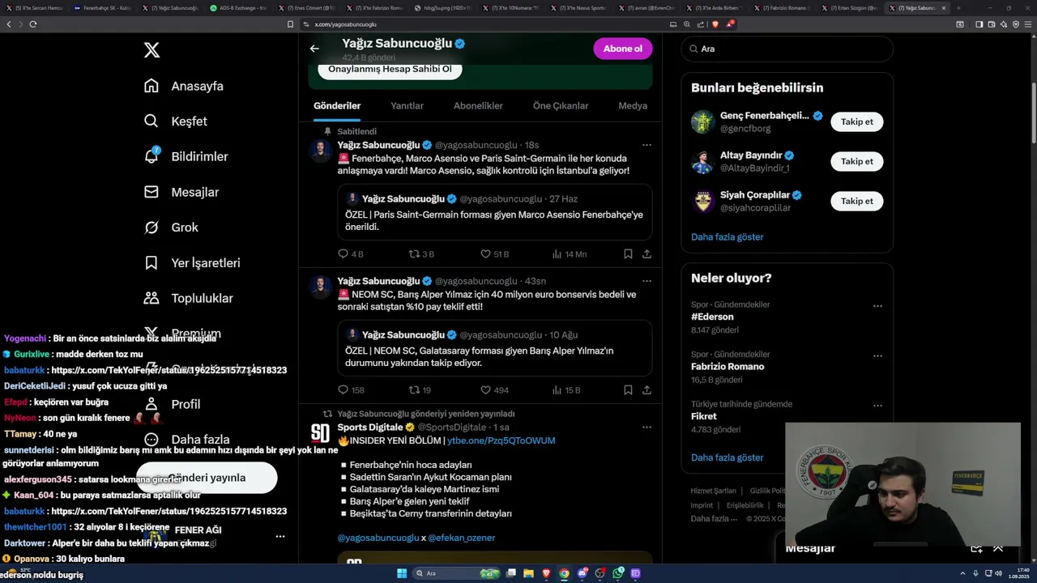Open Anasayfa from the sidebar
The height and width of the screenshot is (583, 1037).
184,86
